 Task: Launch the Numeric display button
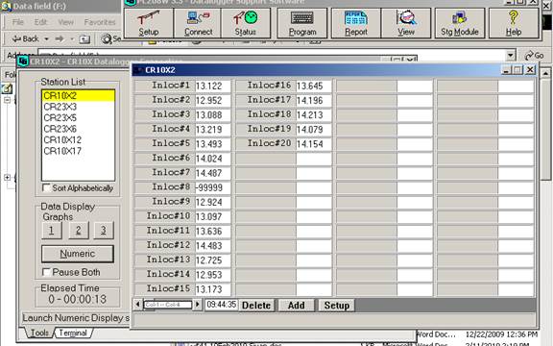78,254
